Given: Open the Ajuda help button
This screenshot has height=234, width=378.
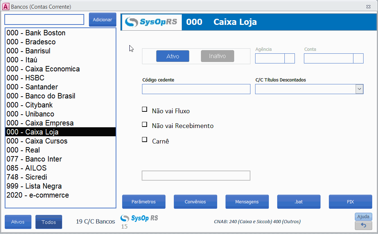Looking at the screenshot, I should pyautogui.click(x=363, y=216).
